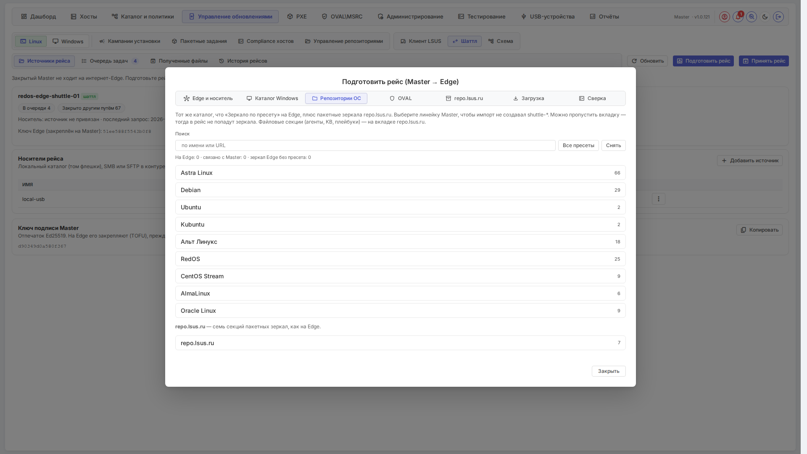
Task: Open the USB-устройства menu item
Action: tap(548, 17)
